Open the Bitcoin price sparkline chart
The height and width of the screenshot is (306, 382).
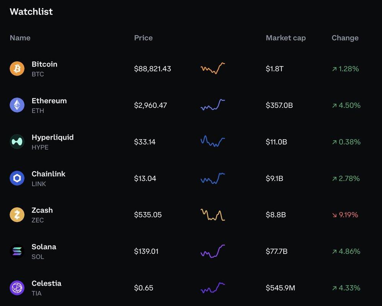click(x=212, y=68)
